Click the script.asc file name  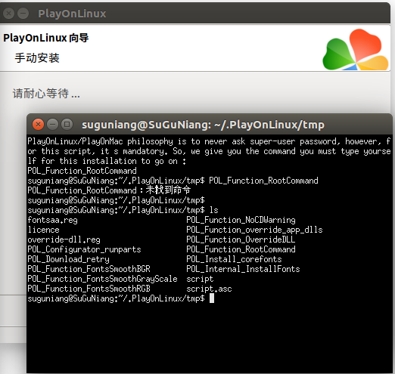click(209, 289)
